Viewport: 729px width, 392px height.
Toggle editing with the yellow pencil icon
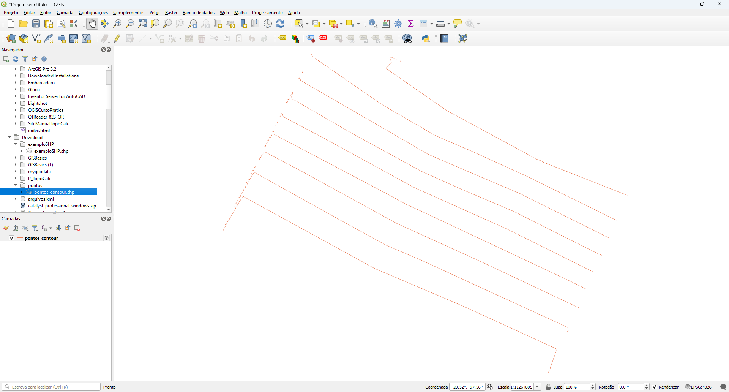click(117, 38)
